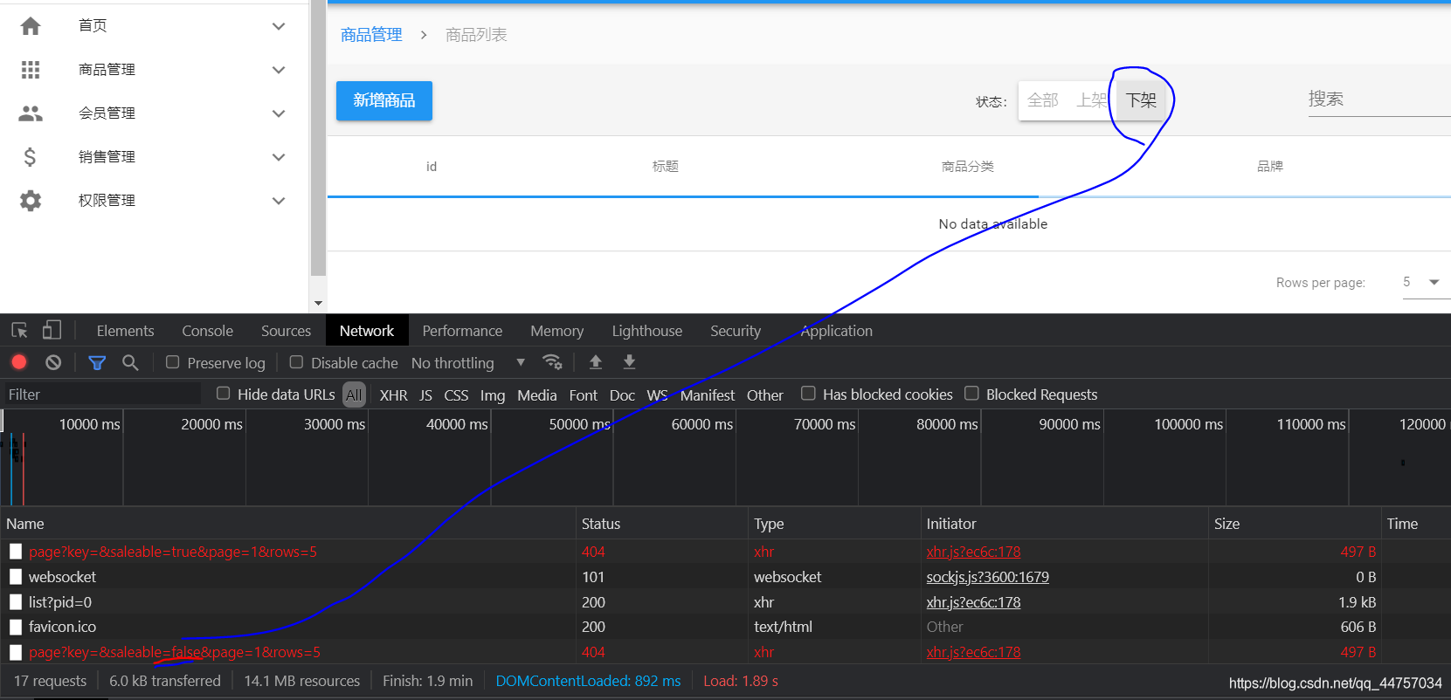Sort product table by 标题 column
Image resolution: width=1451 pixels, height=700 pixels.
click(x=665, y=166)
